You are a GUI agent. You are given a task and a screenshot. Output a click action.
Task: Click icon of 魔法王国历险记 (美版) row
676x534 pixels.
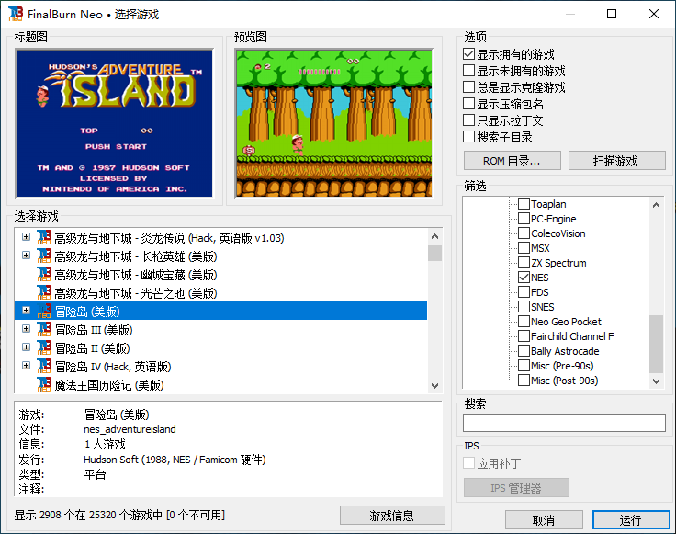tap(44, 384)
